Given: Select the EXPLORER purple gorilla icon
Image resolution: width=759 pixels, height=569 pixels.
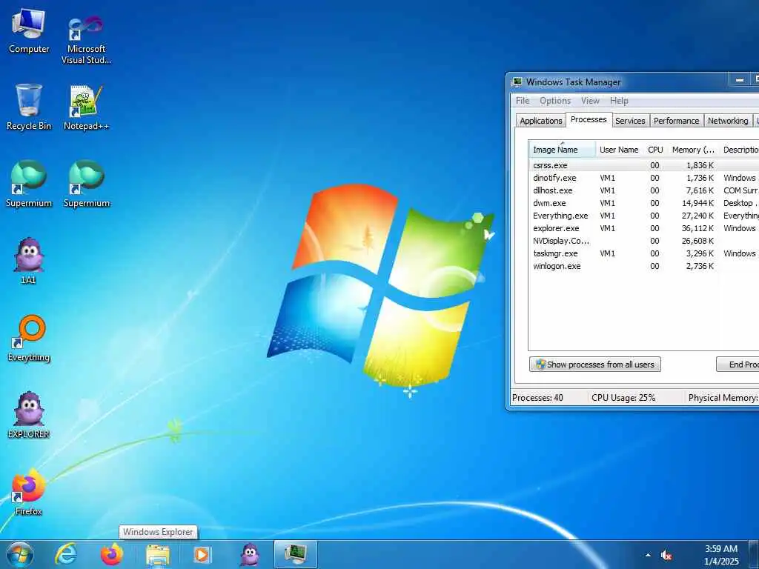Looking at the screenshot, I should pyautogui.click(x=29, y=415).
